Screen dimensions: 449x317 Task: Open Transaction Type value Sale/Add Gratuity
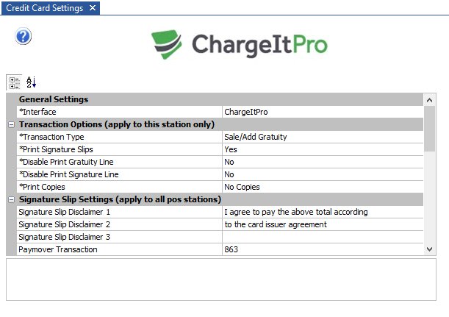pos(323,137)
